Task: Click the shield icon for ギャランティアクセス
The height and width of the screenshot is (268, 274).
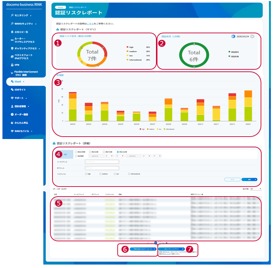Action: point(12,49)
